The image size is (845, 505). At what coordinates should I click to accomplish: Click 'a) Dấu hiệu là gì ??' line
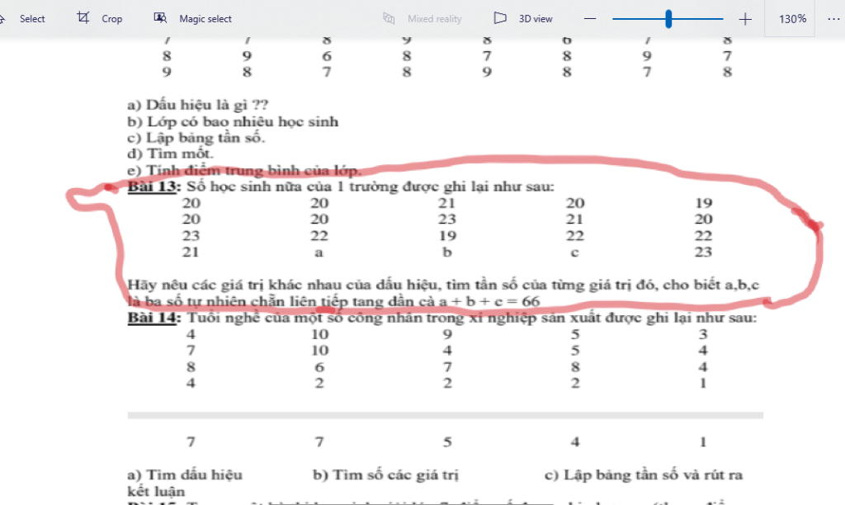coord(197,105)
